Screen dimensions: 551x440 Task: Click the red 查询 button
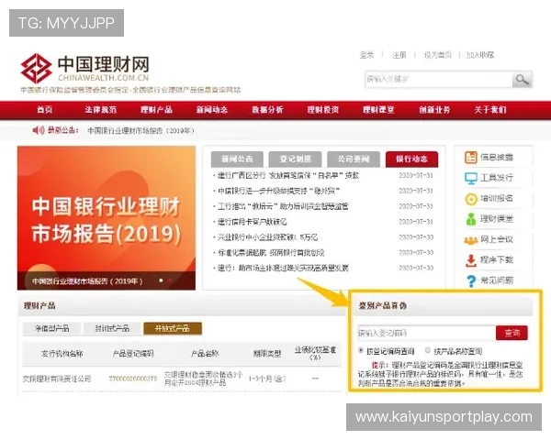[512, 333]
